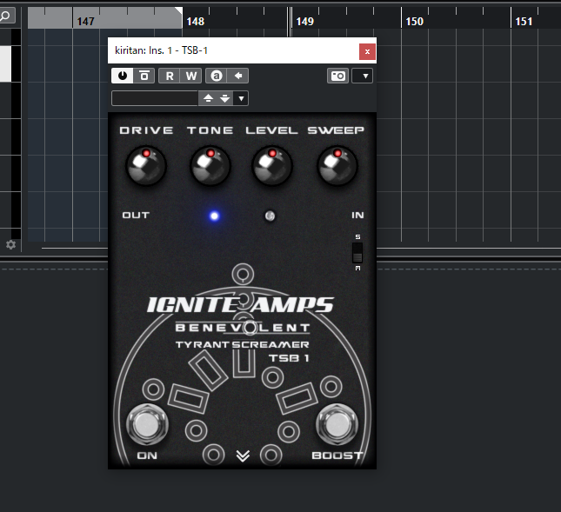561x512 pixels.
Task: Click bar 151 on the ruler
Action: 524,22
